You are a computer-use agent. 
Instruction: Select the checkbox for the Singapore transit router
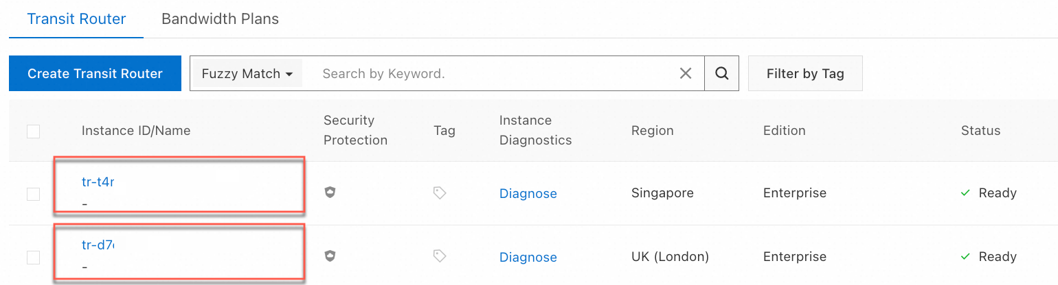click(33, 194)
